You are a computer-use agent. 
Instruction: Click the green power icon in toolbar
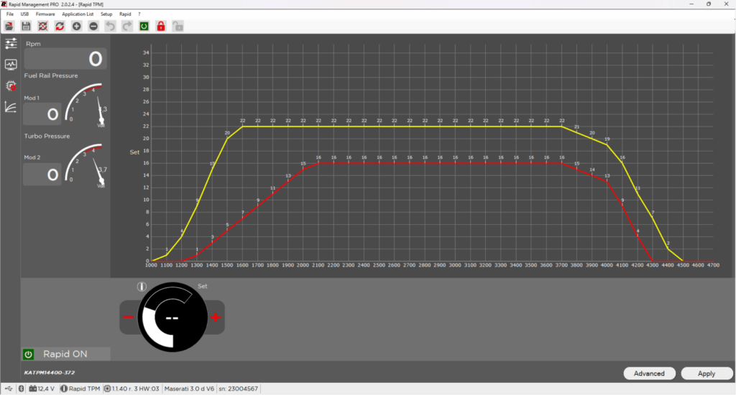pos(144,26)
